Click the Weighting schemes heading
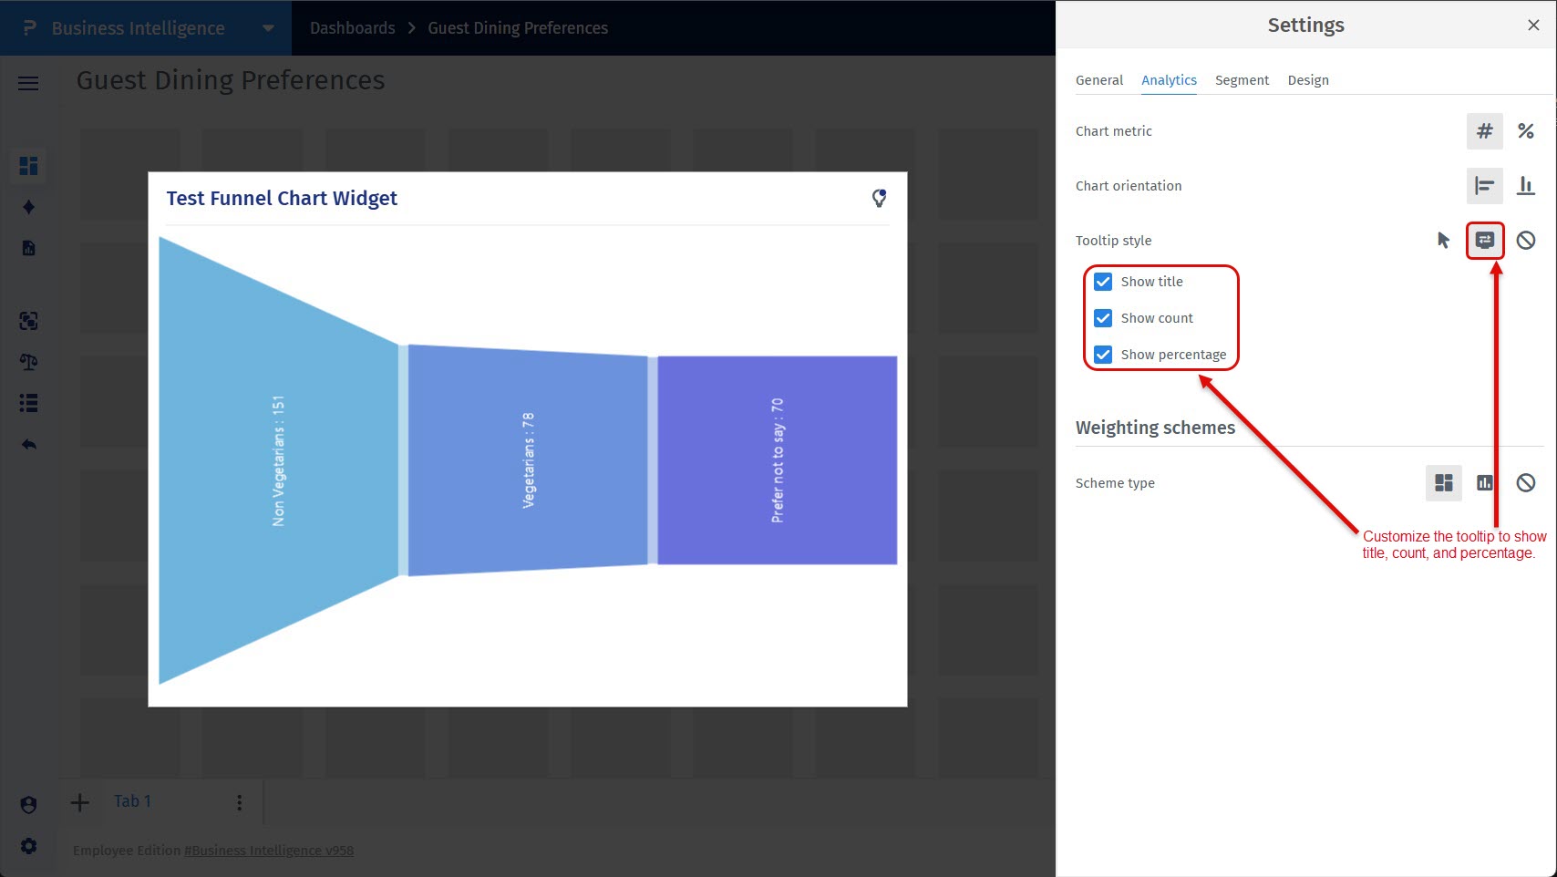The width and height of the screenshot is (1557, 877). point(1155,428)
